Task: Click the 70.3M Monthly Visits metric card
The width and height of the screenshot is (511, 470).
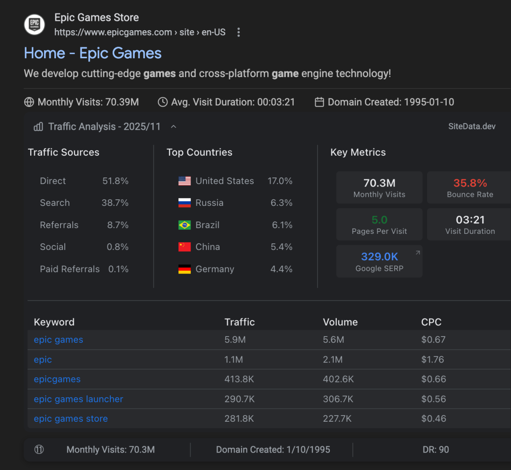Action: point(379,188)
